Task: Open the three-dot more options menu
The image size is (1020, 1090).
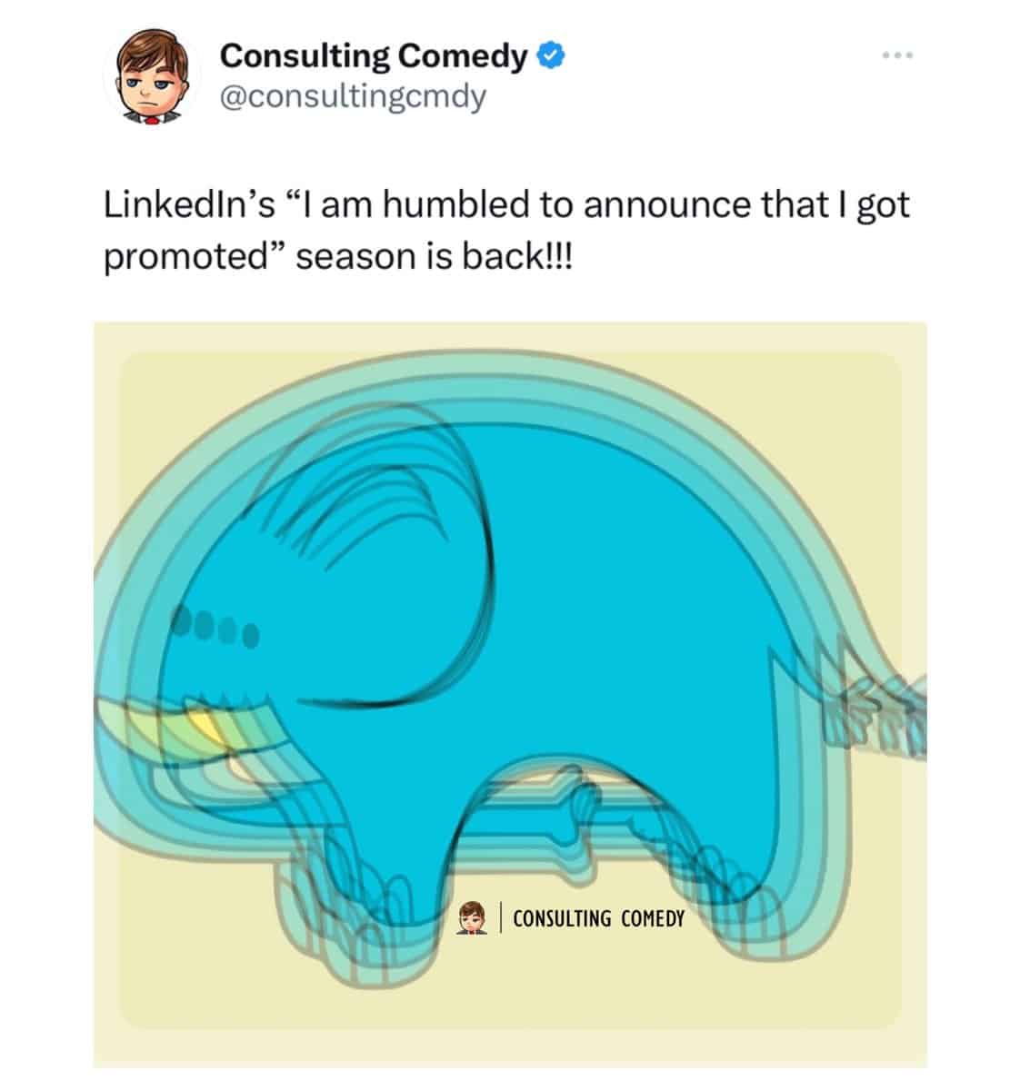Action: pyautogui.click(x=896, y=56)
